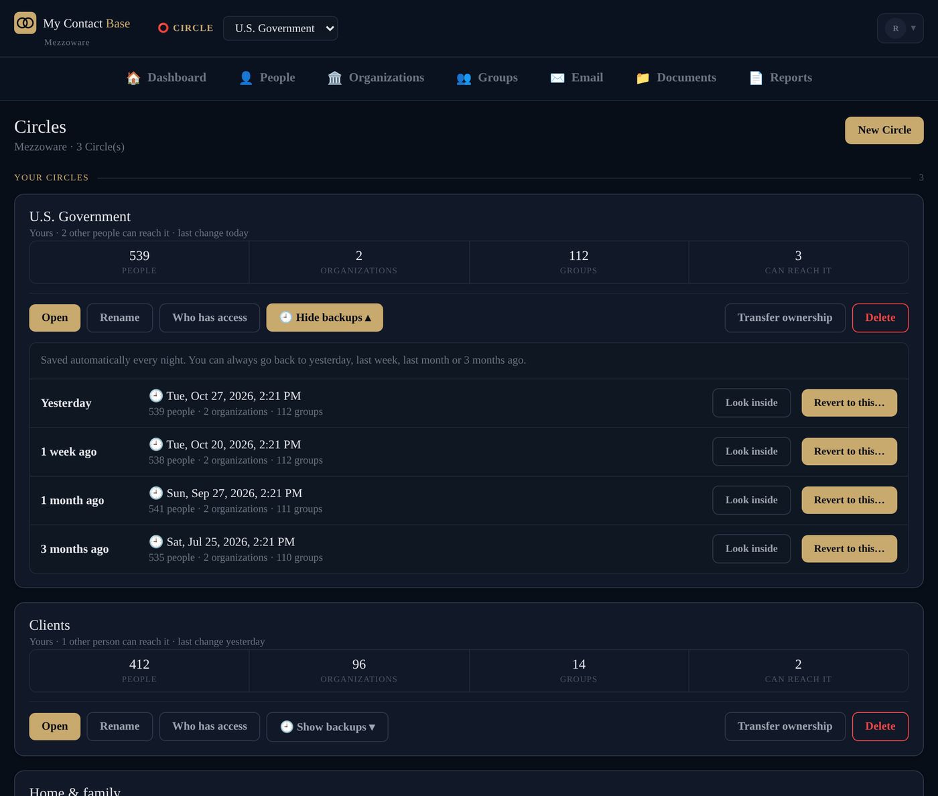Look inside the 1 week ago backup
This screenshot has height=796, width=938.
coord(752,452)
